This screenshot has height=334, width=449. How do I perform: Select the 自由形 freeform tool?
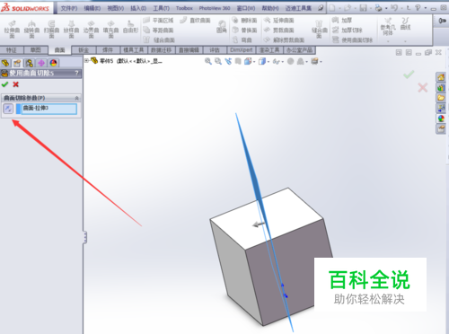(x=130, y=27)
